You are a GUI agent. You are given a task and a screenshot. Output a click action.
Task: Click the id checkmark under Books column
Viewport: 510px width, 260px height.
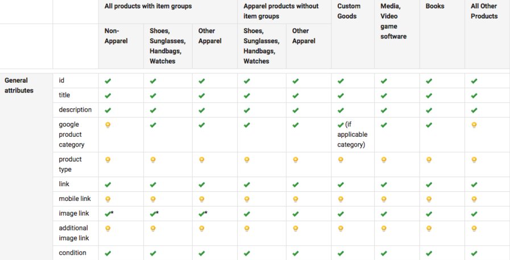[x=429, y=81]
